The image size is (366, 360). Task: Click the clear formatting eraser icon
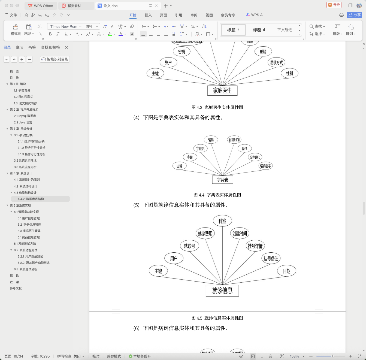(x=132, y=26)
